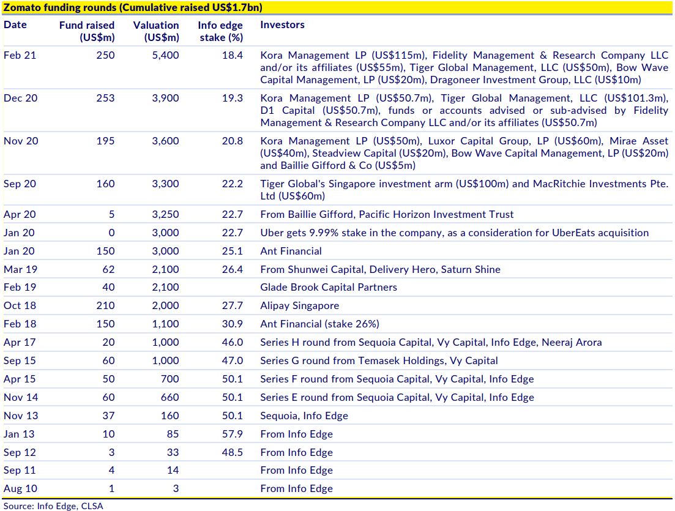This screenshot has height=511, width=675.
Task: Click the 'Mar 19' date cell
Action: (x=20, y=269)
